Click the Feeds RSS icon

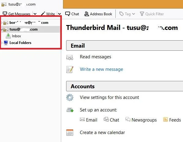click(166, 119)
